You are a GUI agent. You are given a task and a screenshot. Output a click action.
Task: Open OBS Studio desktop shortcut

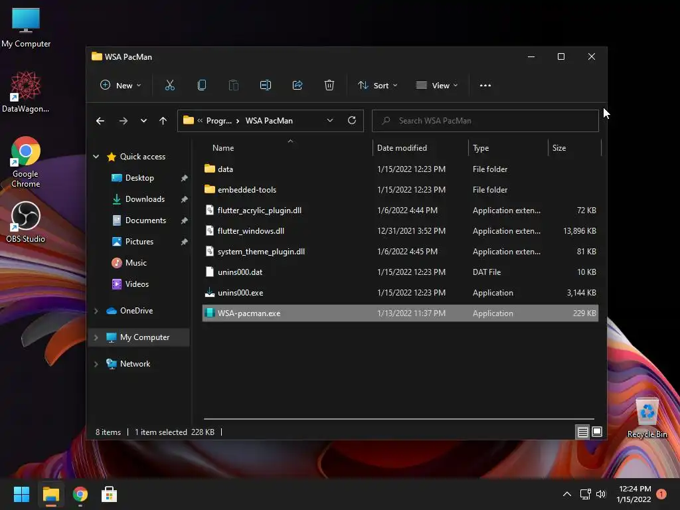(x=26, y=222)
